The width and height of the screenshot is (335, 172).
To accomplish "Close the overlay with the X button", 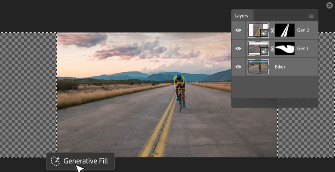I will [330, 5].
